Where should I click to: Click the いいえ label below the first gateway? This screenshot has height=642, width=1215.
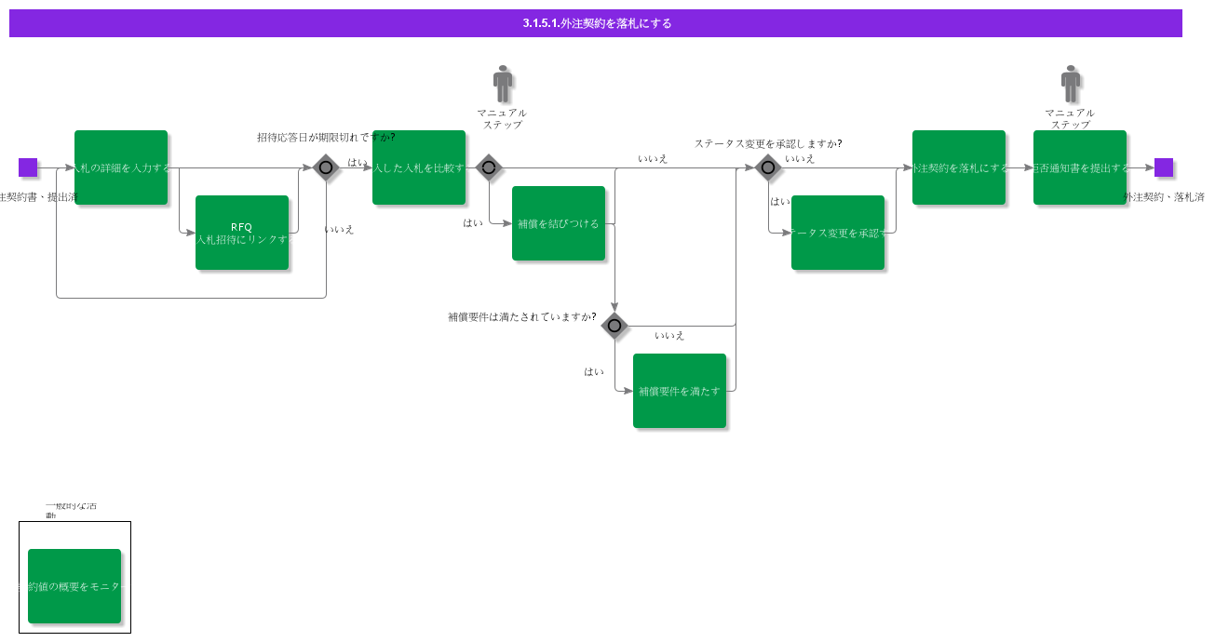[339, 229]
